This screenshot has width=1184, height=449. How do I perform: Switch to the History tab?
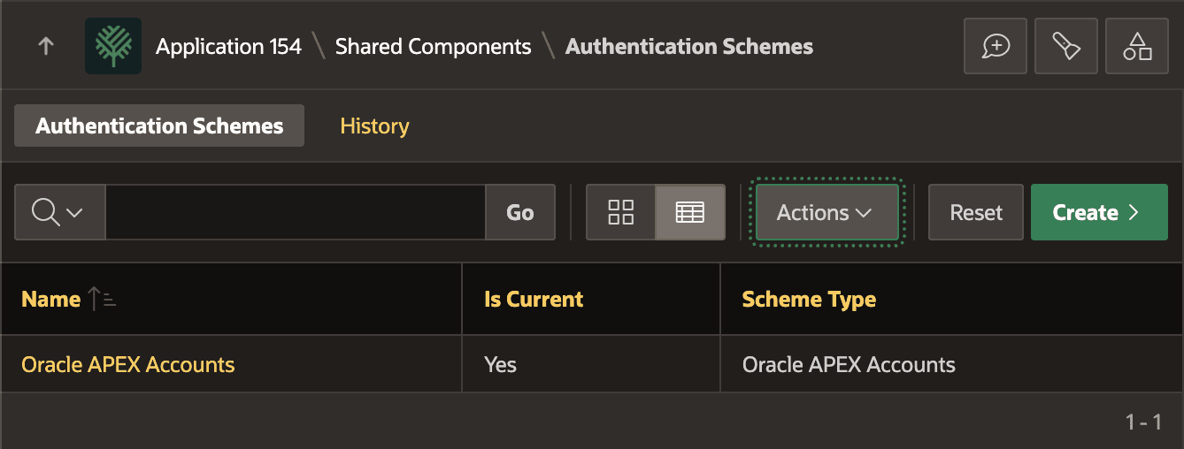374,126
